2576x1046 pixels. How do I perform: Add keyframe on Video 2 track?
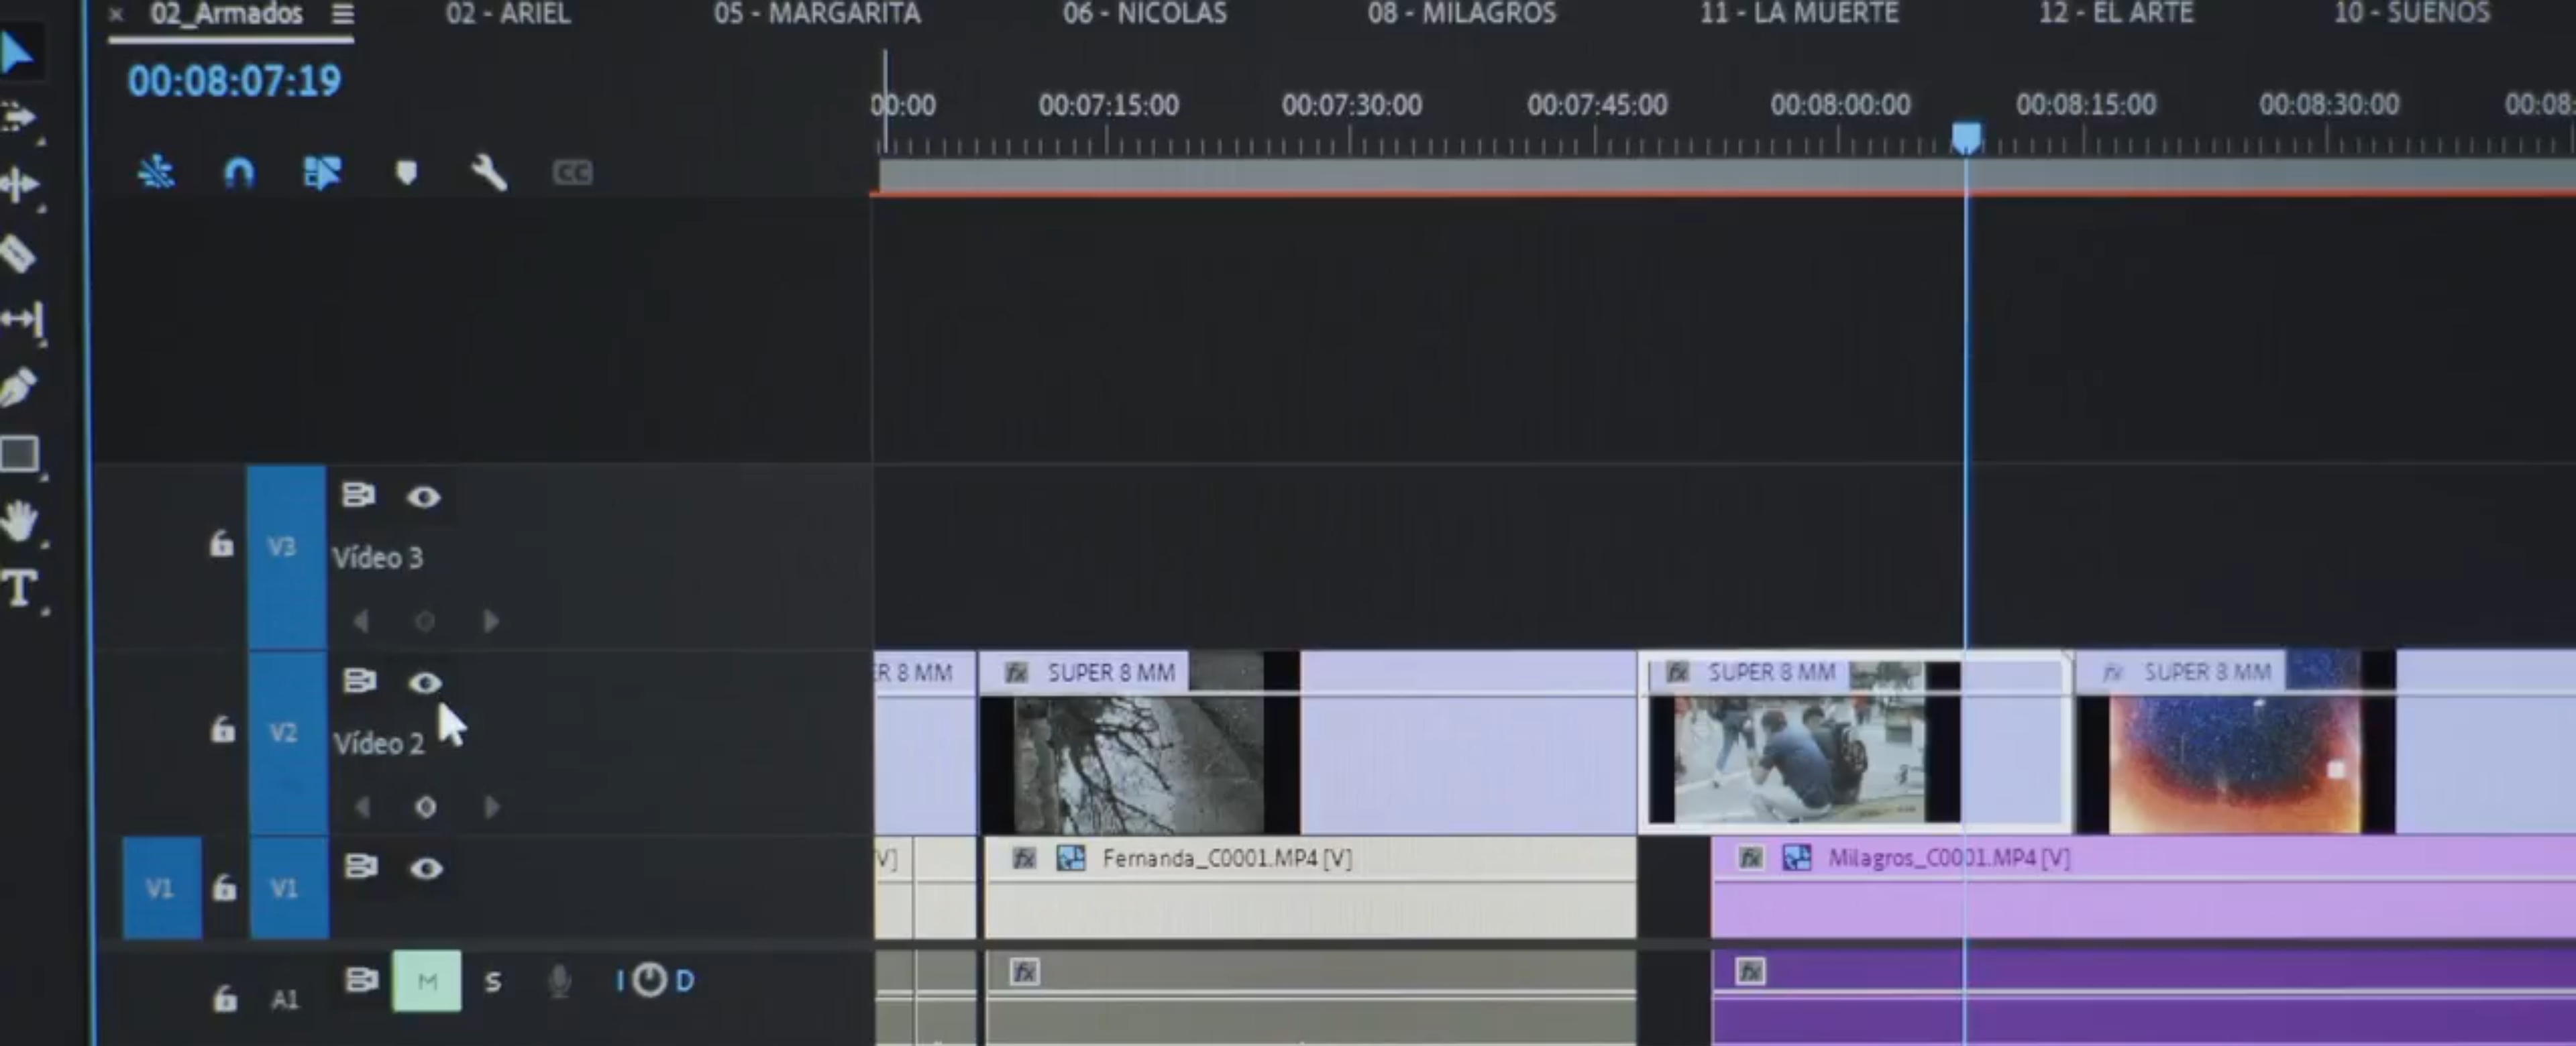click(x=426, y=807)
